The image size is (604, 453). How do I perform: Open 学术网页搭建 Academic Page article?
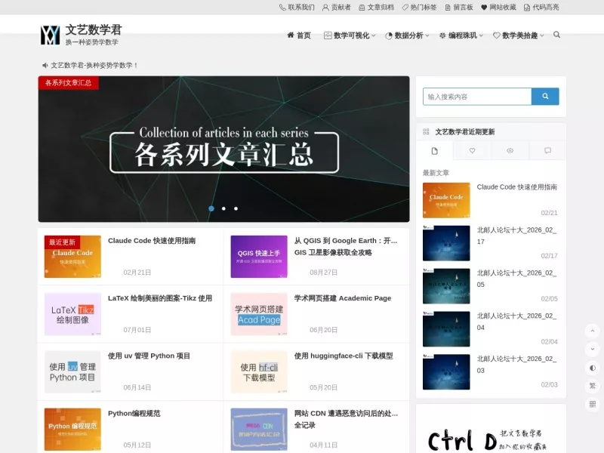(343, 298)
